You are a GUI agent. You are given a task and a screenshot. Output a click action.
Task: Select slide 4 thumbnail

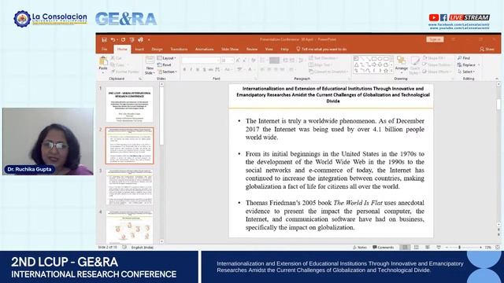129,226
